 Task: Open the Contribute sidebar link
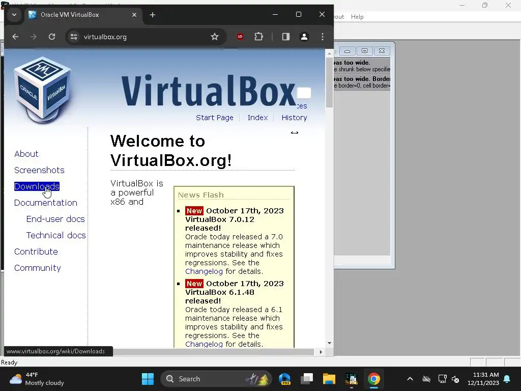coord(36,252)
